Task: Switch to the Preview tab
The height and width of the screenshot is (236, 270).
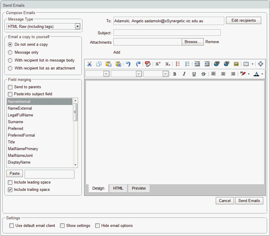Action: (x=139, y=188)
